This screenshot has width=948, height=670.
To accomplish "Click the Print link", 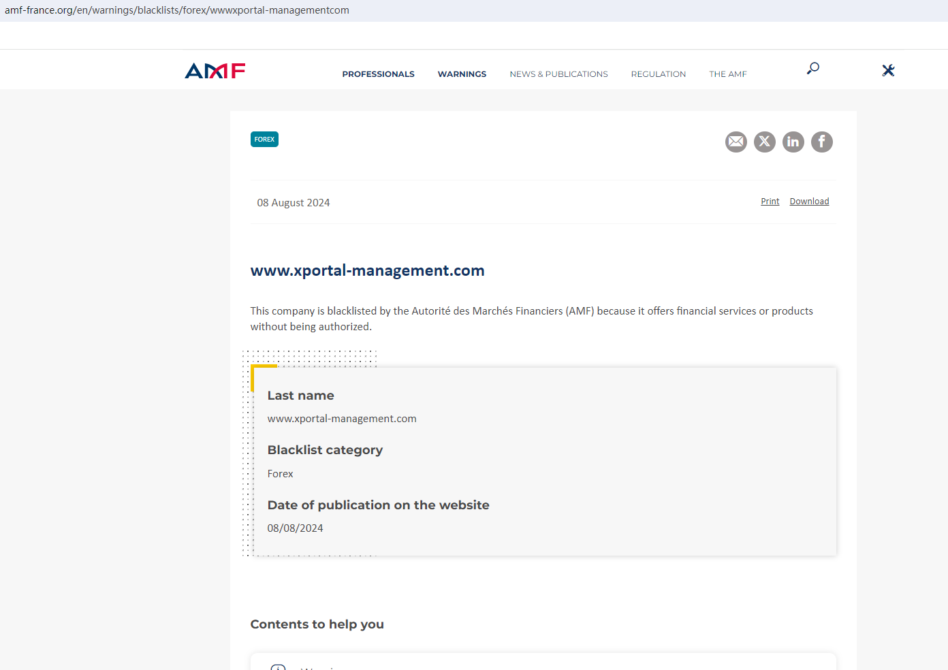I will pos(770,202).
